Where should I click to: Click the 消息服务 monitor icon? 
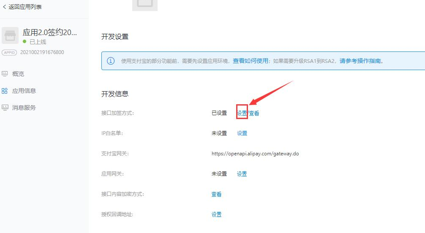5,108
